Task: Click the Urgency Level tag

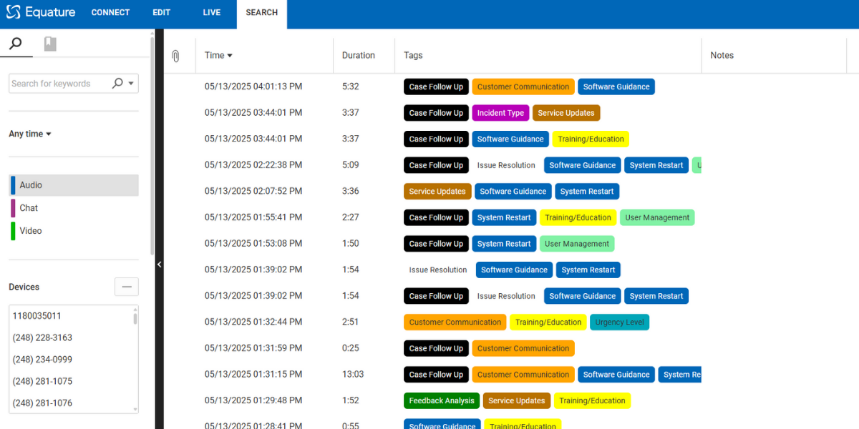Action: click(x=619, y=322)
